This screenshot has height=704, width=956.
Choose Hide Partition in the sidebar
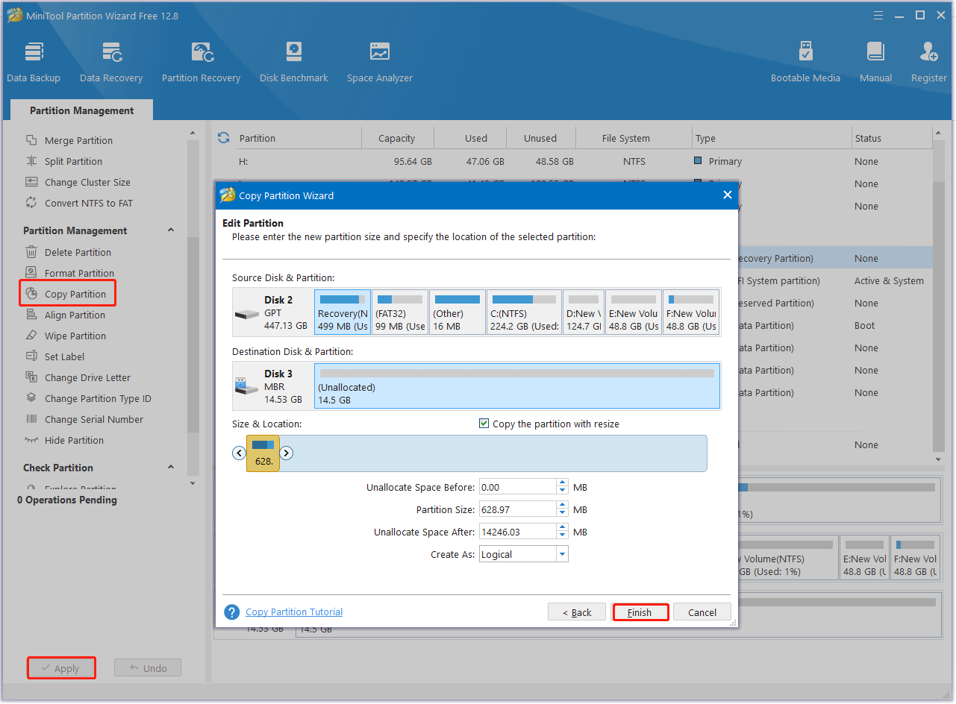[x=74, y=440]
